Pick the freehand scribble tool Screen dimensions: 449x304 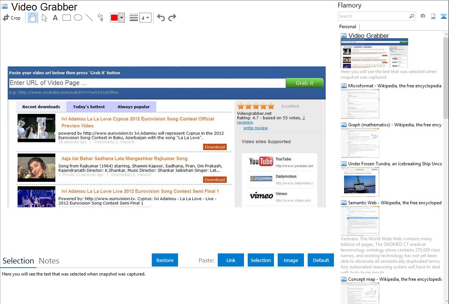100,18
